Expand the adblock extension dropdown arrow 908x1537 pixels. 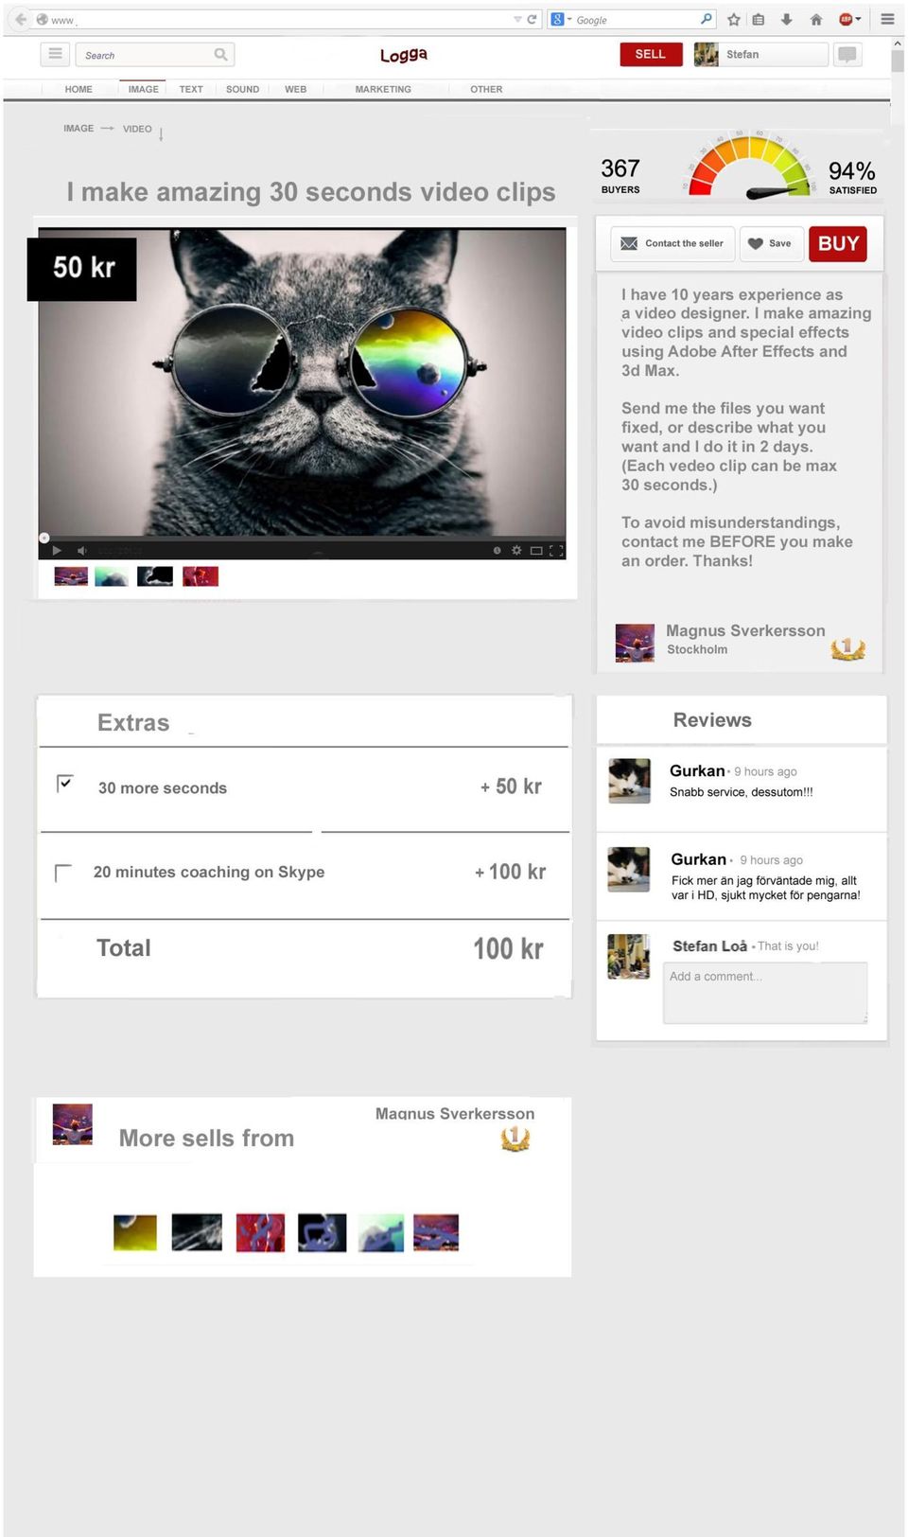pyautogui.click(x=858, y=19)
